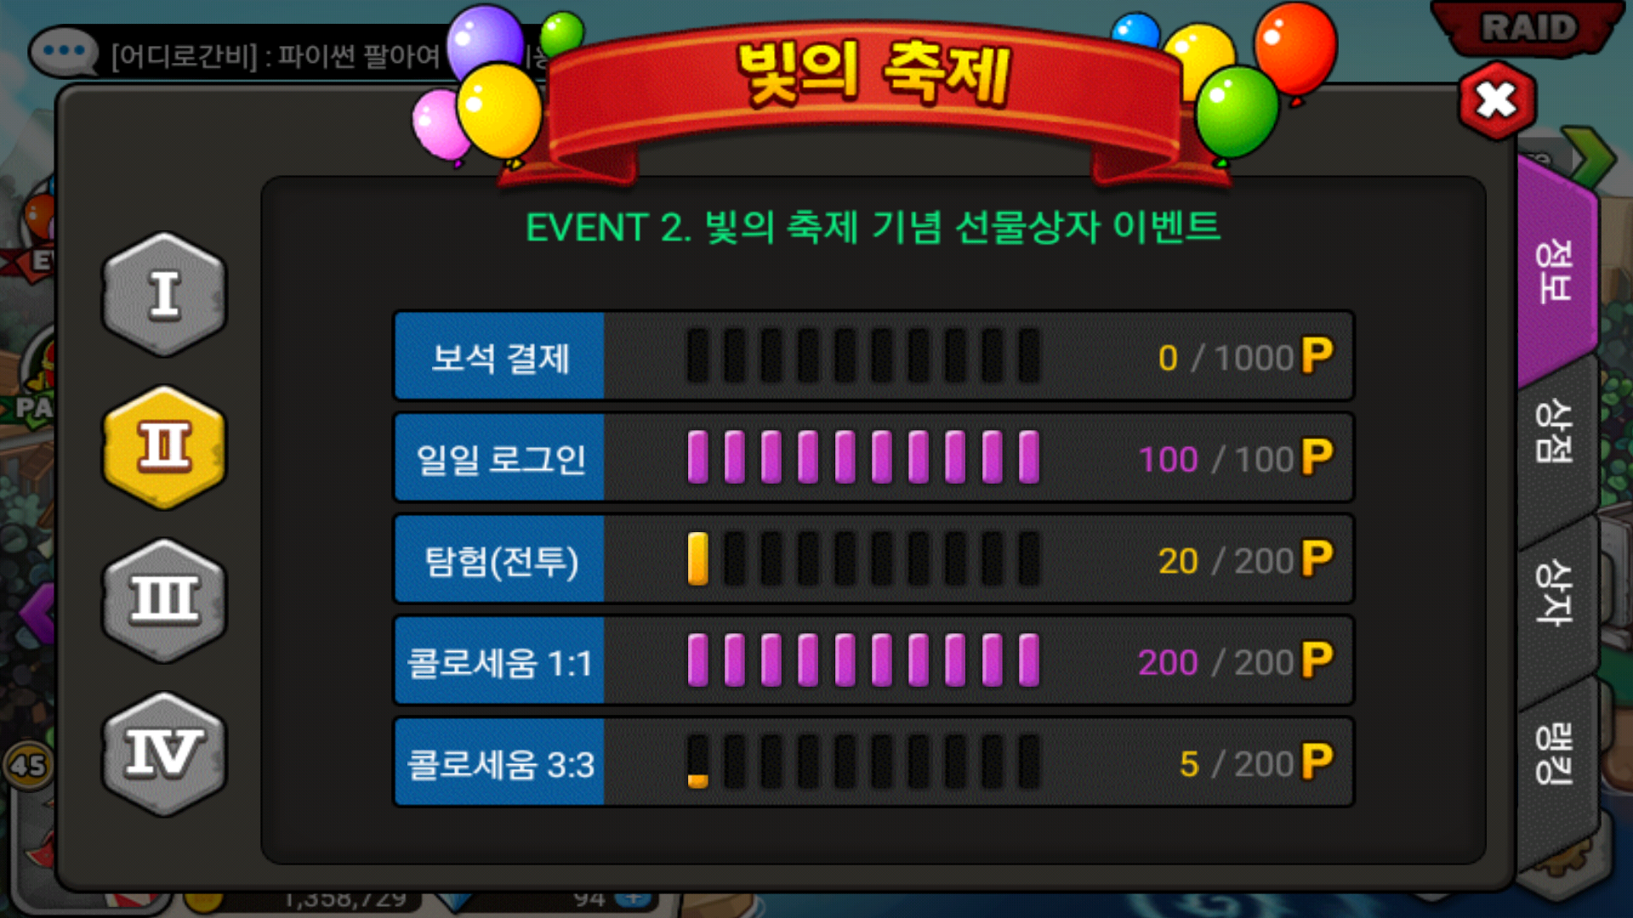
Task: Open the hexagon III event page
Action: (164, 600)
